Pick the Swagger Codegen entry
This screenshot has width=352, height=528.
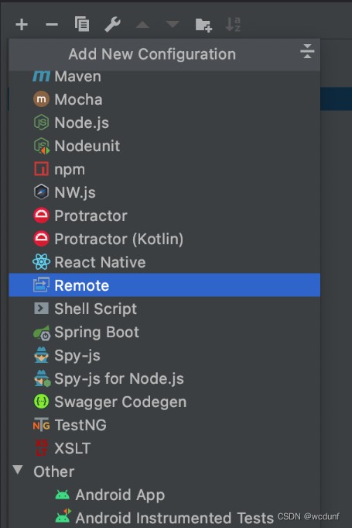click(165, 402)
